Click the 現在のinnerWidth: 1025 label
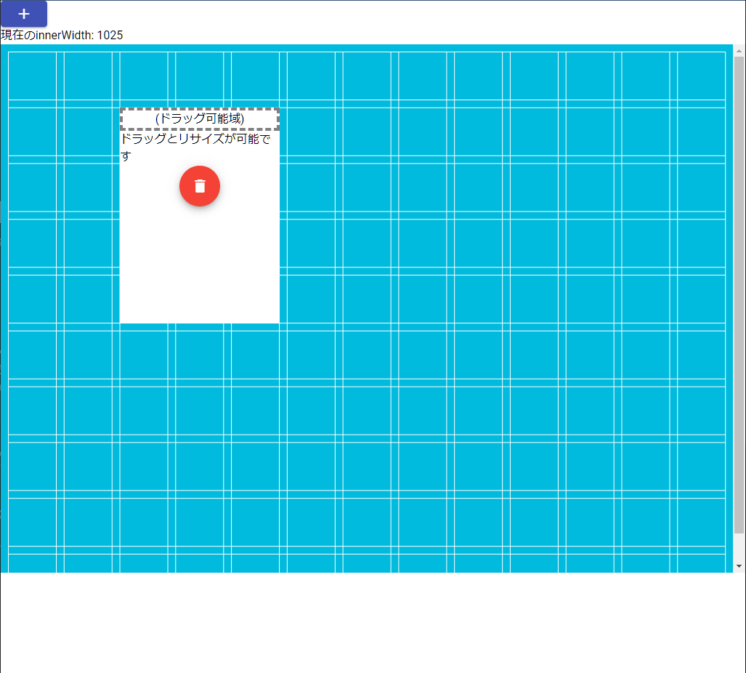 click(62, 35)
